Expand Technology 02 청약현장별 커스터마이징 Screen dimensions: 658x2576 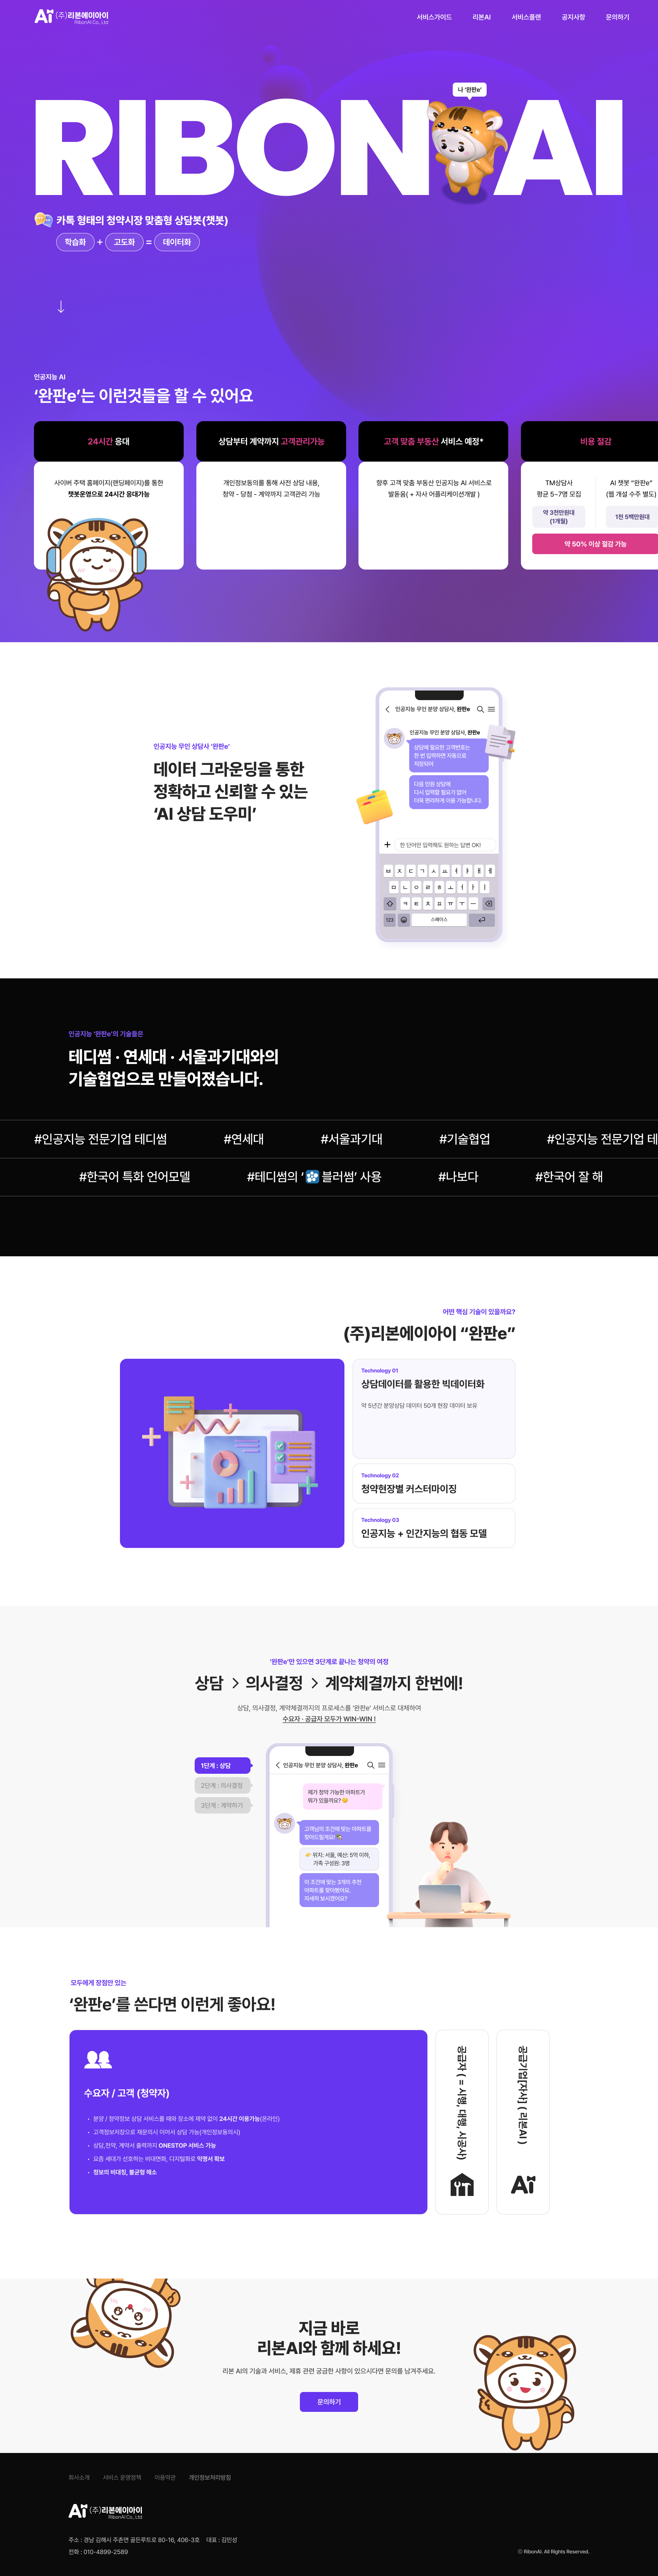(x=433, y=1483)
